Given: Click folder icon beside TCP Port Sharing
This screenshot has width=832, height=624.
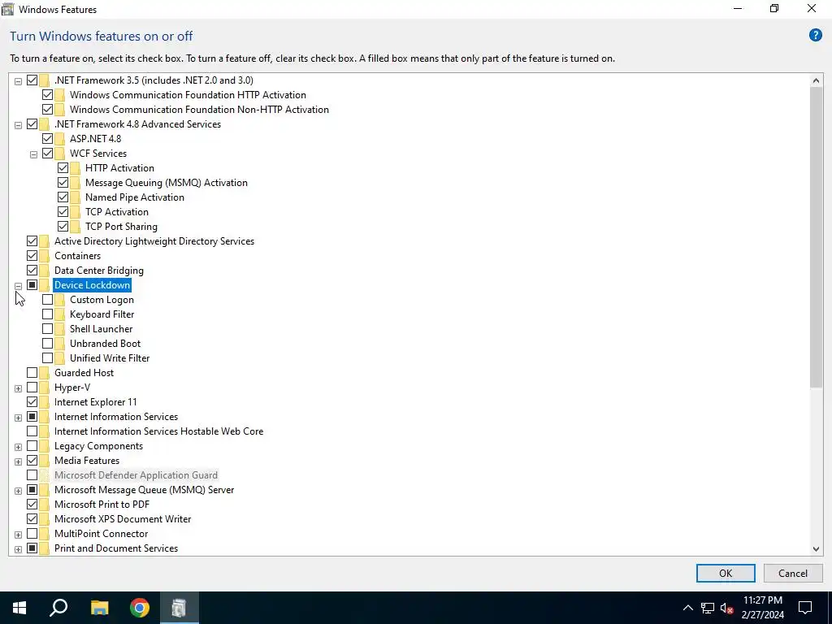Looking at the screenshot, I should (76, 227).
